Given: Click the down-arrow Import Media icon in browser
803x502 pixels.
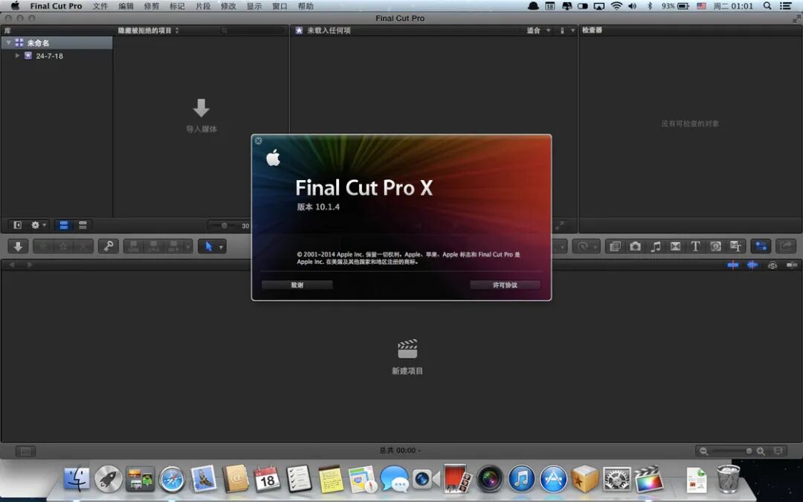Looking at the screenshot, I should pyautogui.click(x=201, y=108).
